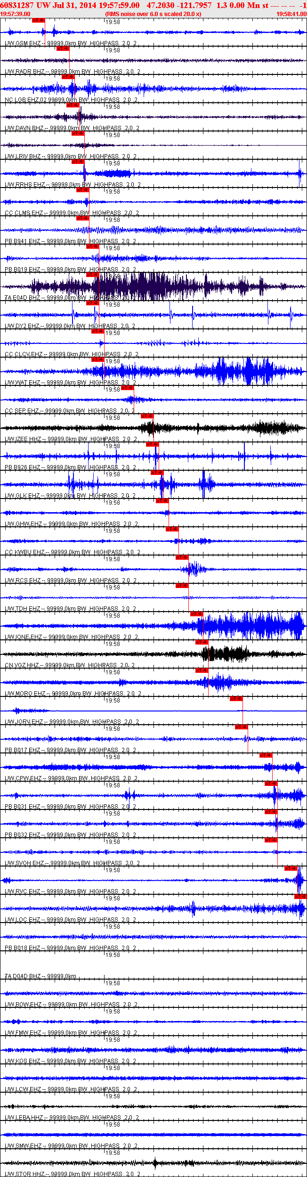Image resolution: width=307 pixels, height=1177 pixels.
Task: Select the UW.LOC pick marker
Action: 300,897
